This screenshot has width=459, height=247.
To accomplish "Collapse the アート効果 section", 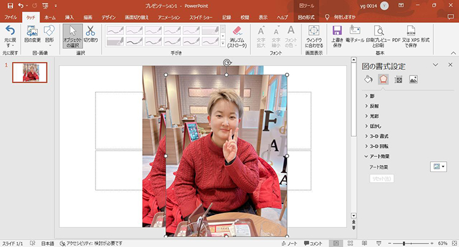I will (379, 156).
